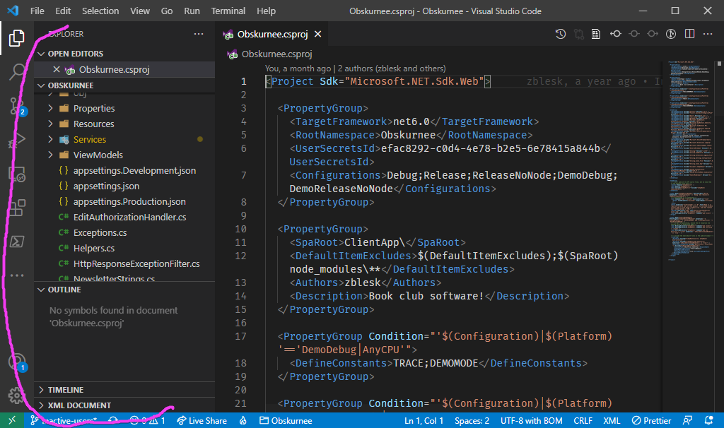
Task: Change indentation Spaces: 2
Action: (x=472, y=421)
